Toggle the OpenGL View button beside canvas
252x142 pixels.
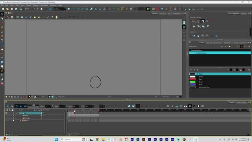(184, 27)
